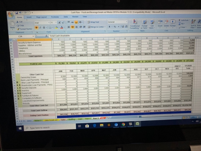The width and height of the screenshot is (201, 151).
Task: Toggle Underline formatting
Action: coord(44,27)
